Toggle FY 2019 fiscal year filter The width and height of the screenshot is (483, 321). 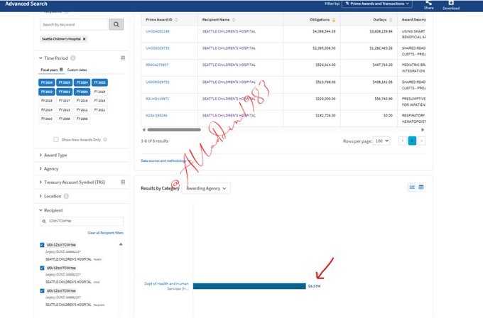[100, 92]
